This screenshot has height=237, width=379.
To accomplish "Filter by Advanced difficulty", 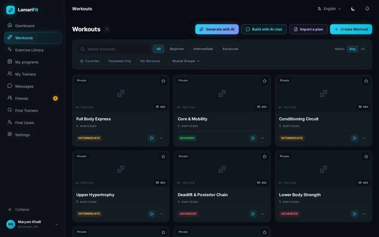I will (230, 49).
